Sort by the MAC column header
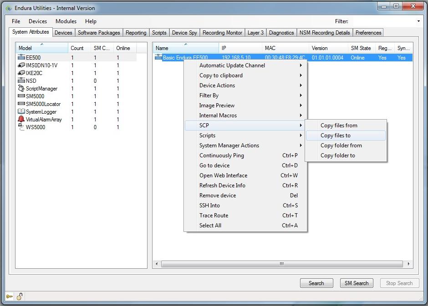The image size is (428, 306). (x=285, y=48)
